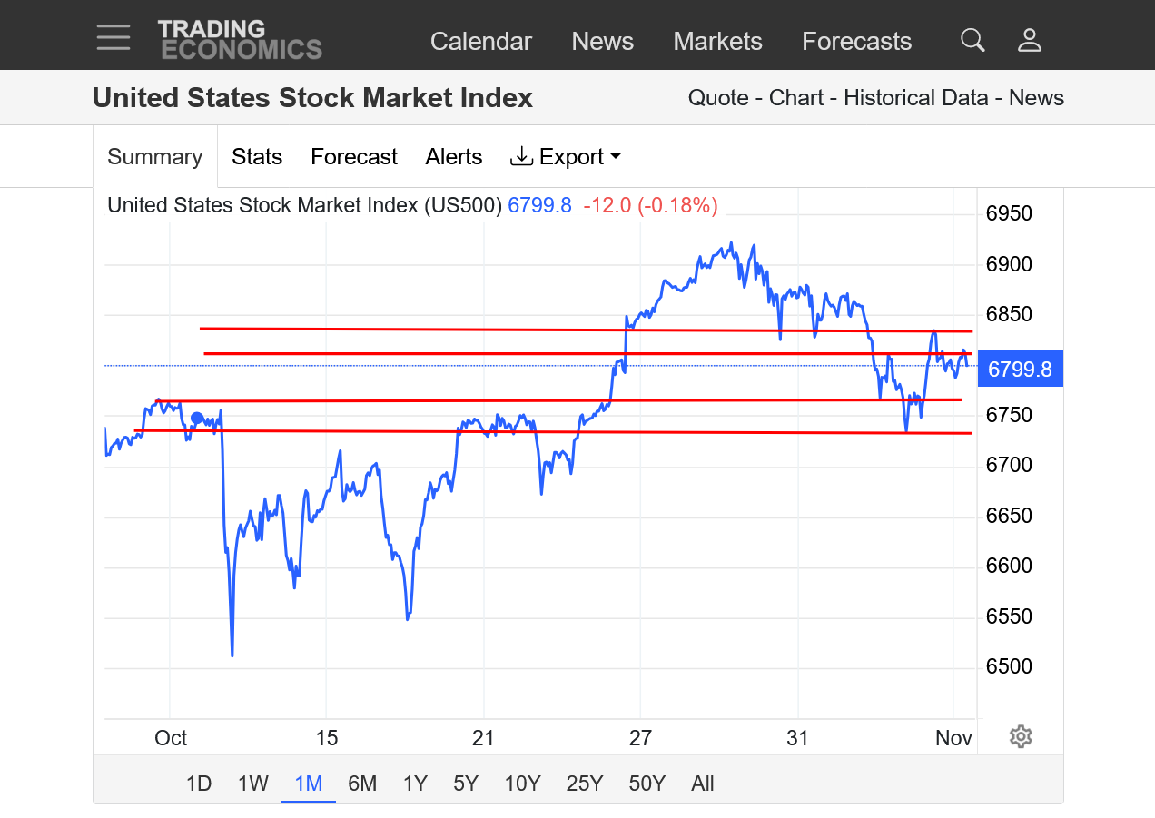Image resolution: width=1155 pixels, height=818 pixels.
Task: Set chart range to 6M
Action: (x=362, y=784)
